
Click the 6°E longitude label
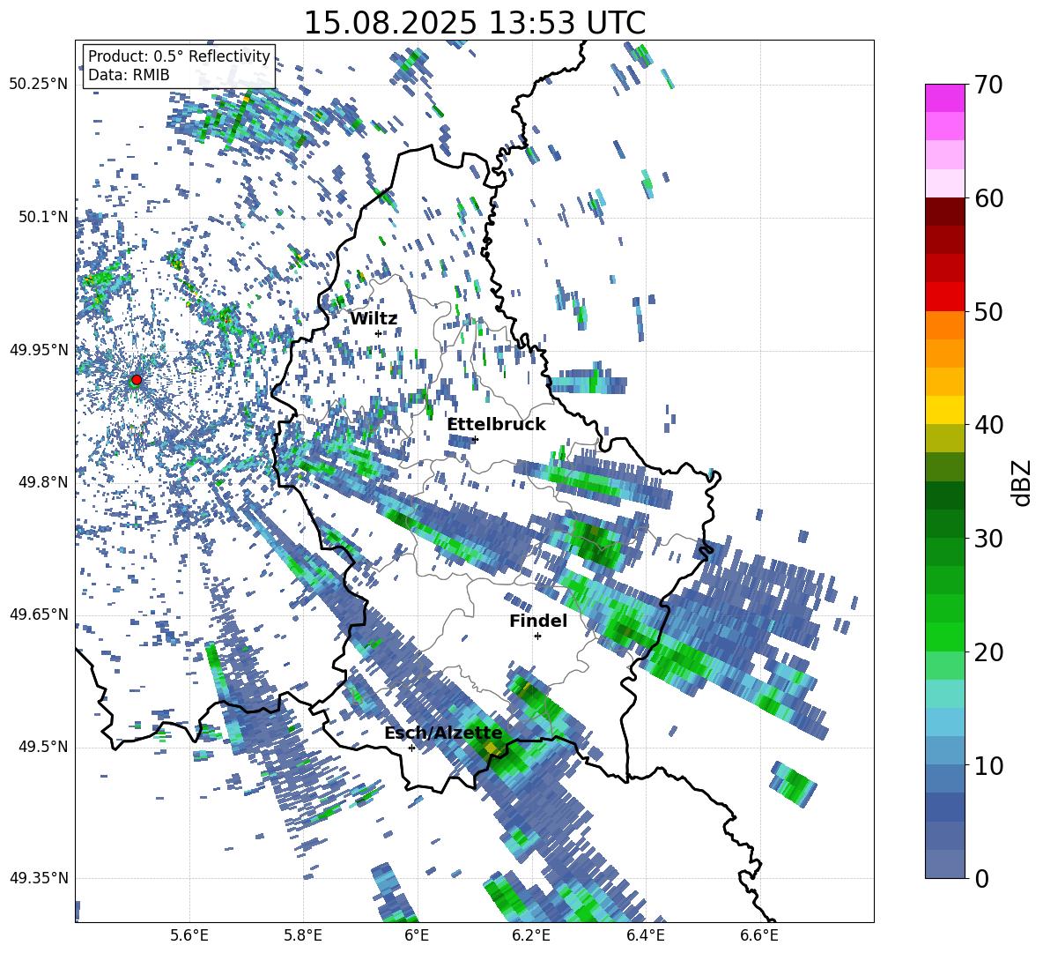pyautogui.click(x=417, y=935)
